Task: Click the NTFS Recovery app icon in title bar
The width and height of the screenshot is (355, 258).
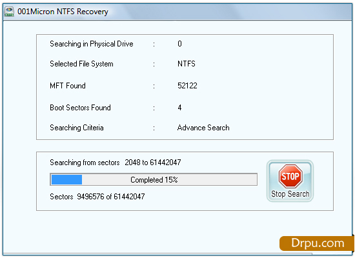Action: (x=9, y=12)
